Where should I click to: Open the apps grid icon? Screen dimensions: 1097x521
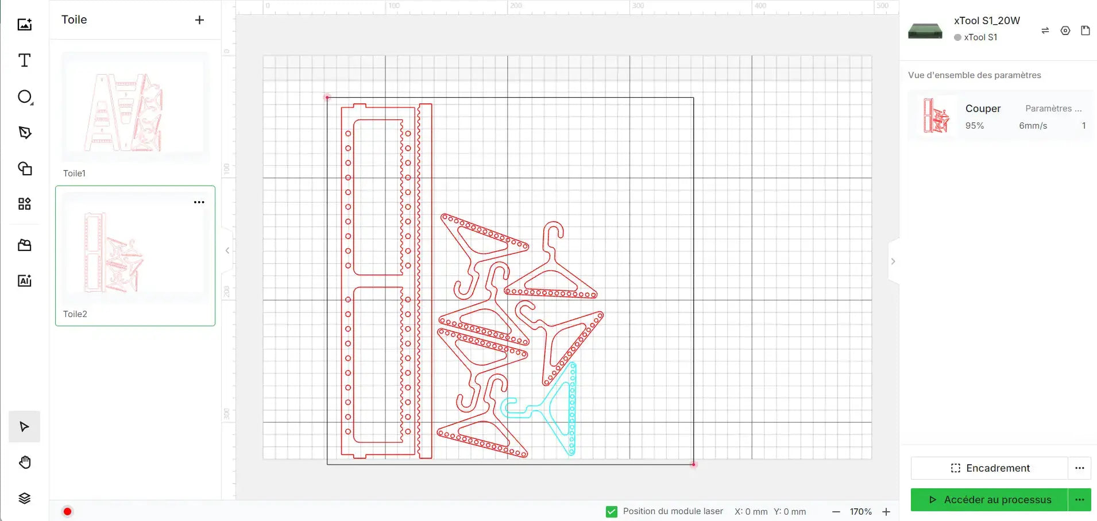pos(24,204)
